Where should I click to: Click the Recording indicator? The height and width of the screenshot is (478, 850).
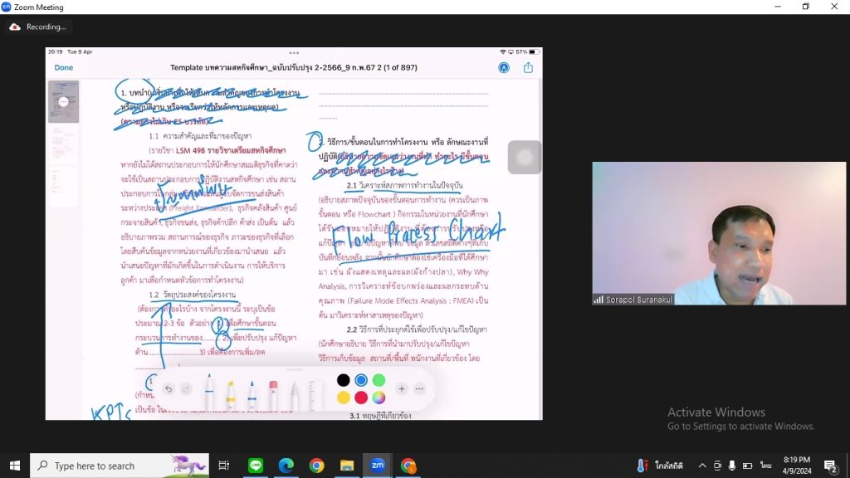click(37, 27)
